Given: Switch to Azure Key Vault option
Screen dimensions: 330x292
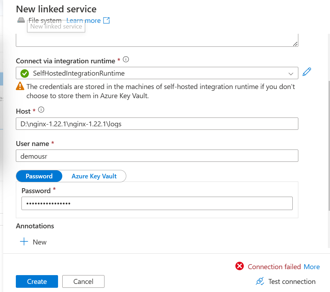Looking at the screenshot, I should click(94, 176).
